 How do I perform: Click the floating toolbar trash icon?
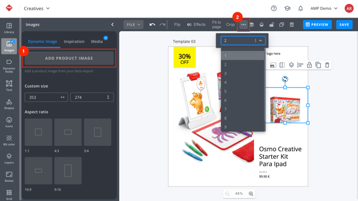(x=327, y=65)
